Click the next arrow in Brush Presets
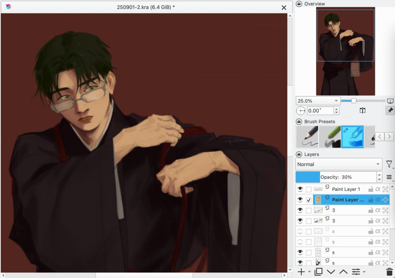This screenshot has width=395, height=278. (389, 136)
